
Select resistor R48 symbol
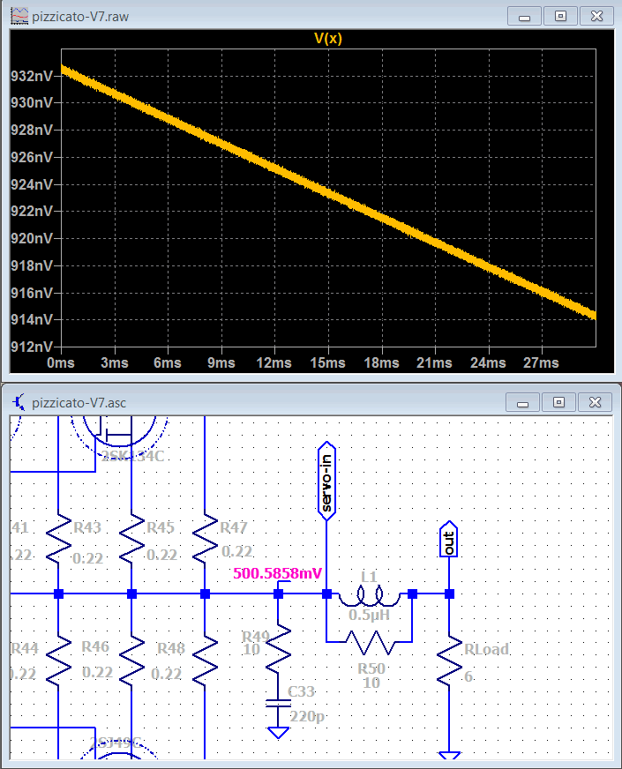[x=205, y=661]
